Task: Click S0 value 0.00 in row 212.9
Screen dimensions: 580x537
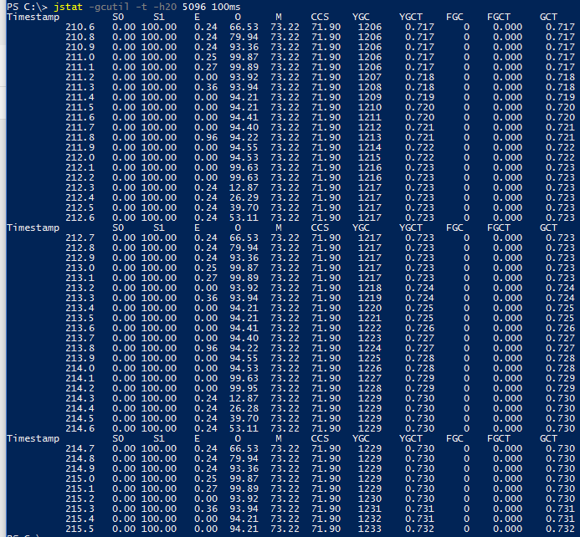Action: pos(124,258)
